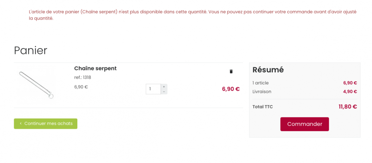Decrease quantity with the minus stepper

(x=164, y=91)
